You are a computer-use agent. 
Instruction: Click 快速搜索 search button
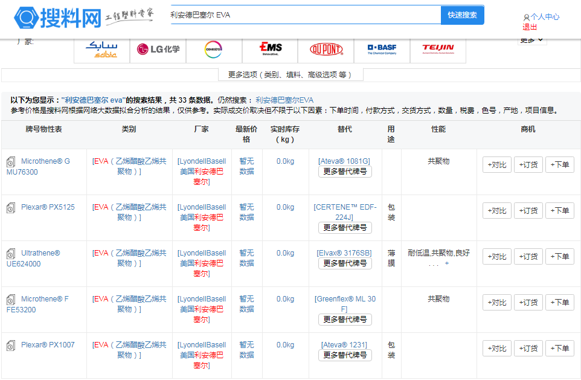point(462,15)
